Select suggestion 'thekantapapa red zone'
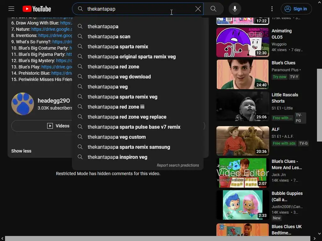322x241 pixels. 138,67
